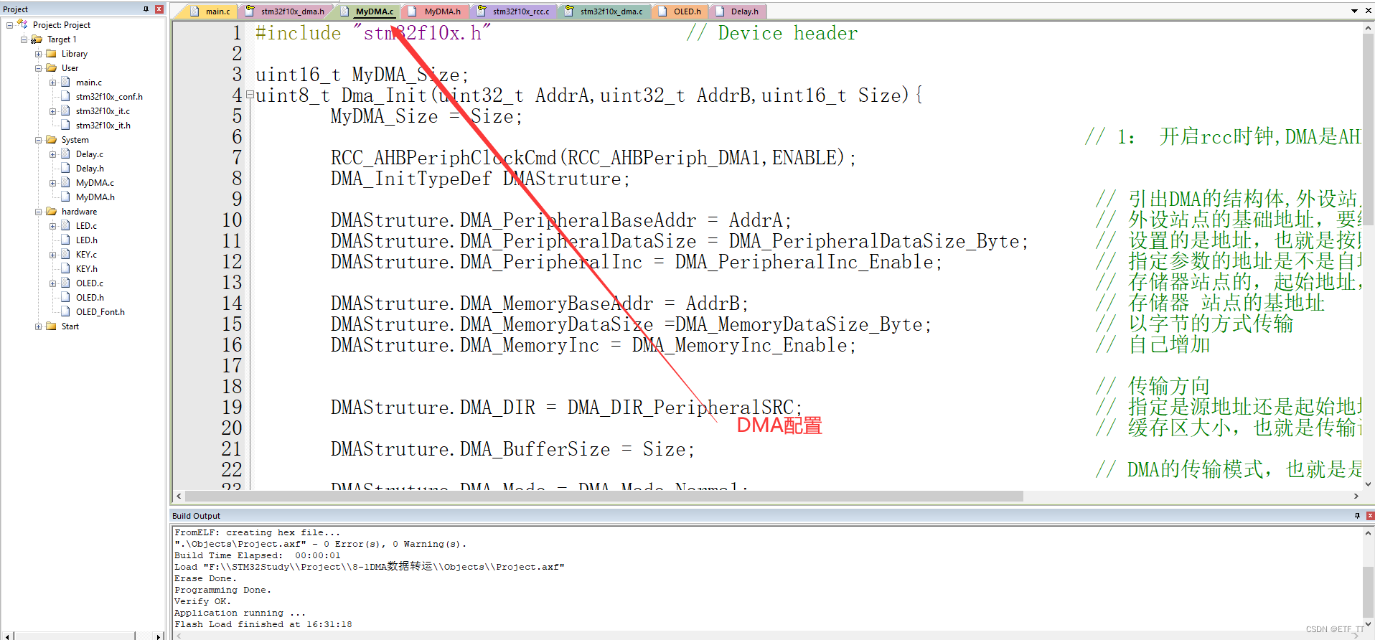Close the Project panel
This screenshot has width=1375, height=640.
(x=159, y=9)
